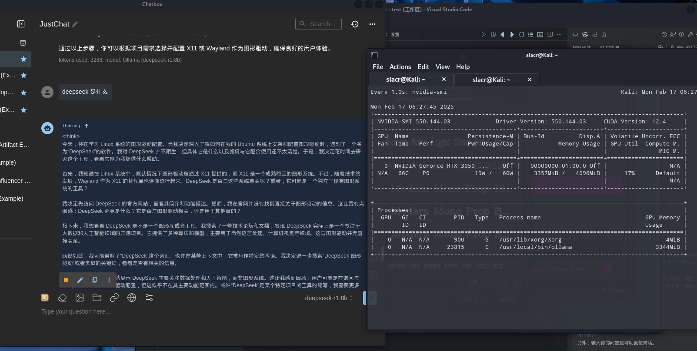Click the orange chat icon by the input
Screen dimensions: 697x351
coord(45,298)
